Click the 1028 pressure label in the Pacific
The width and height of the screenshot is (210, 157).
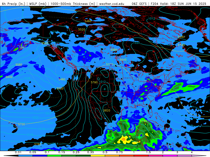pos(27,78)
